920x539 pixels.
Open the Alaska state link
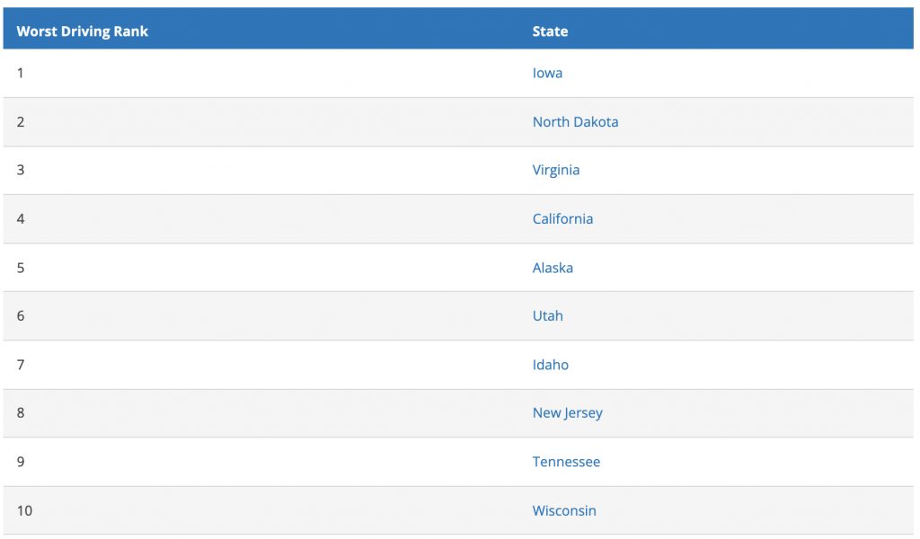(x=553, y=268)
